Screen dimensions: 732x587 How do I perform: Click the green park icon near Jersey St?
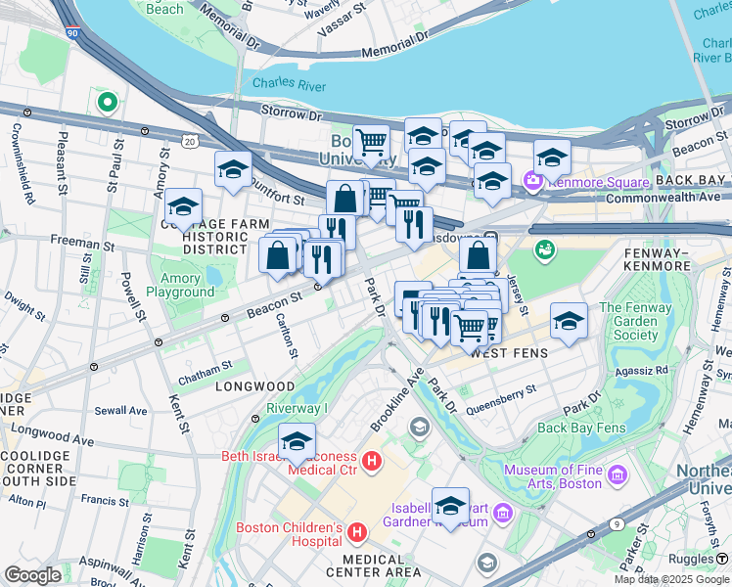point(545,249)
